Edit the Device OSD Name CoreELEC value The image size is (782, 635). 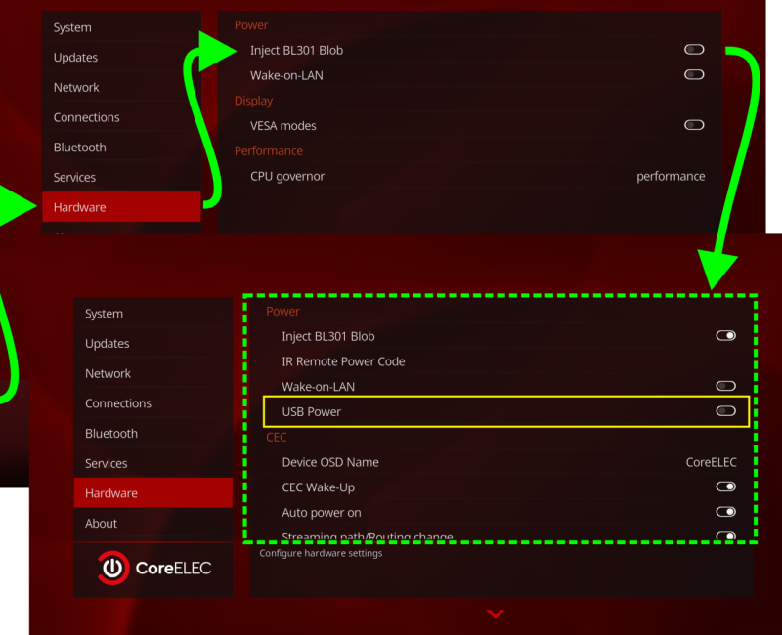coord(712,462)
